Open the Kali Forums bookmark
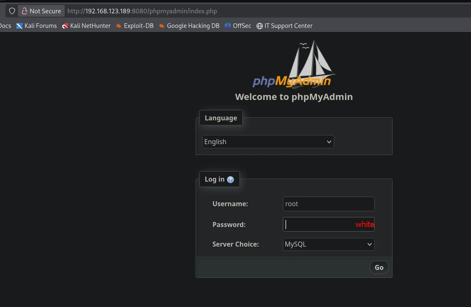 pos(36,26)
